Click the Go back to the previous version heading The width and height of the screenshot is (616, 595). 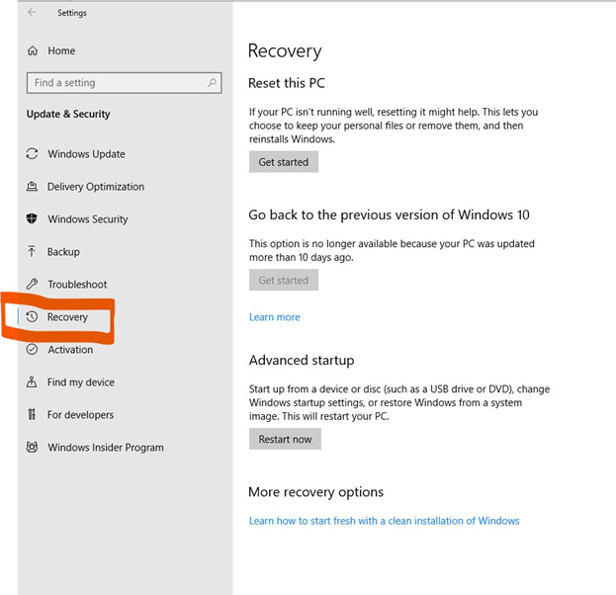coord(389,214)
